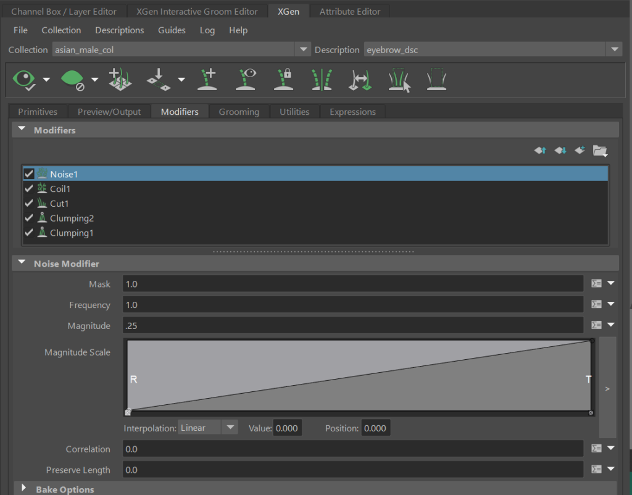Click the update preview eye icon
The width and height of the screenshot is (632, 495).
(x=25, y=79)
